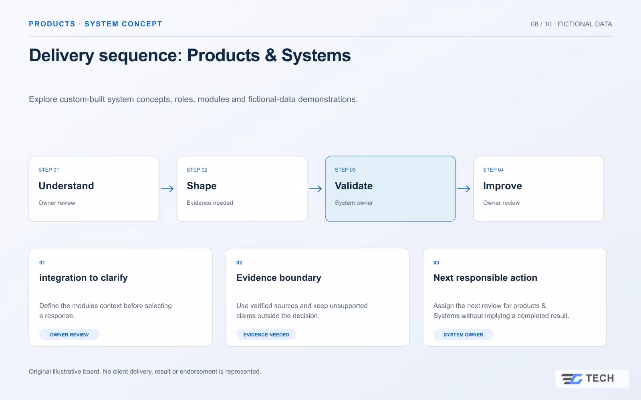
Task: Select the Step 04 Improve card
Action: pos(539,189)
